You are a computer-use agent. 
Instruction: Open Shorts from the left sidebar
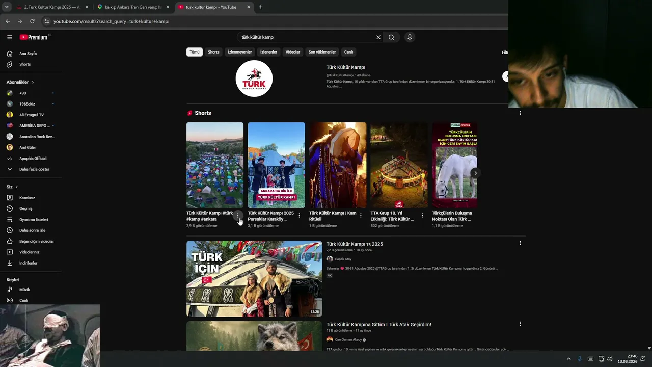pos(25,64)
